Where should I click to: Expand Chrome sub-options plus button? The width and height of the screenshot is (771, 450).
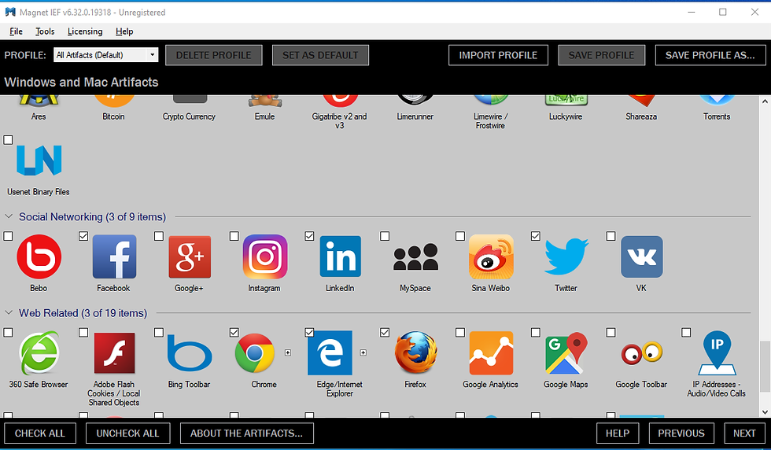coord(288,352)
